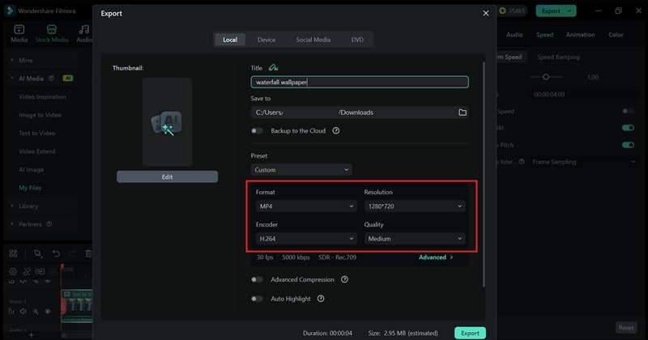Enable the Auto Highlight switch
Viewport: 648px width, 340px height.
257,298
